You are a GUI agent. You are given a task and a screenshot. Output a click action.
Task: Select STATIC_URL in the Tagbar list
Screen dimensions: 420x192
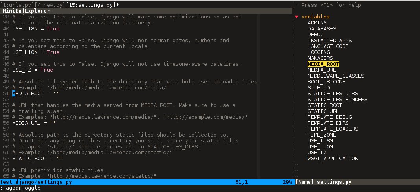coord(323,111)
